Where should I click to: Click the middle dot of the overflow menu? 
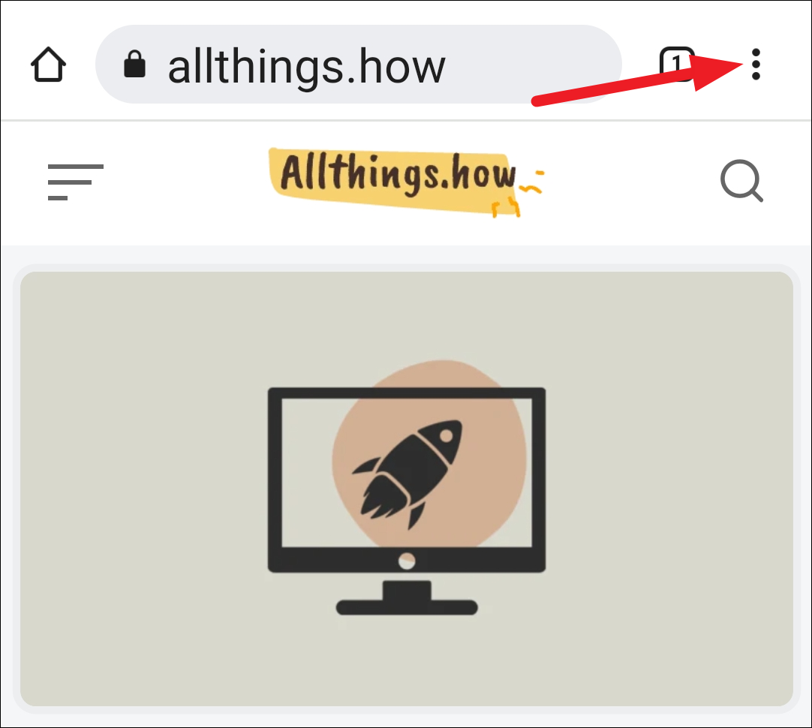coord(756,65)
